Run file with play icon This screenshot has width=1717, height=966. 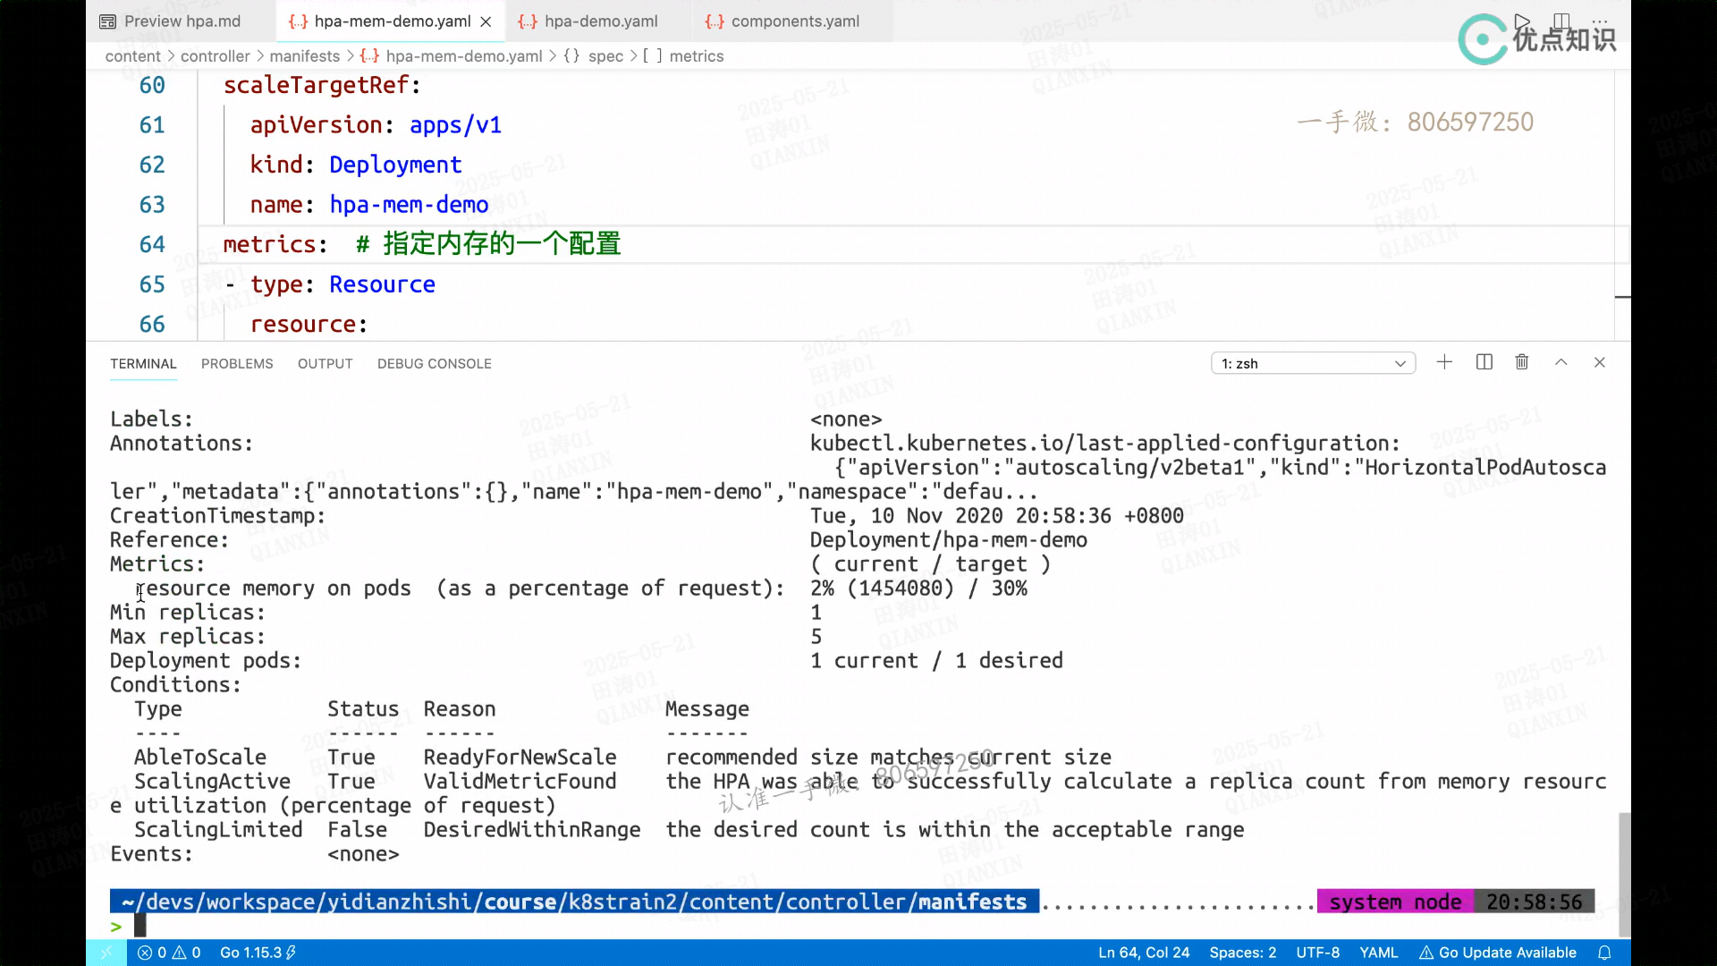coord(1522,21)
